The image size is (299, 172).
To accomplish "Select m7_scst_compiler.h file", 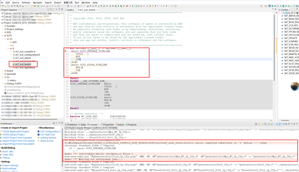I will (25, 52).
